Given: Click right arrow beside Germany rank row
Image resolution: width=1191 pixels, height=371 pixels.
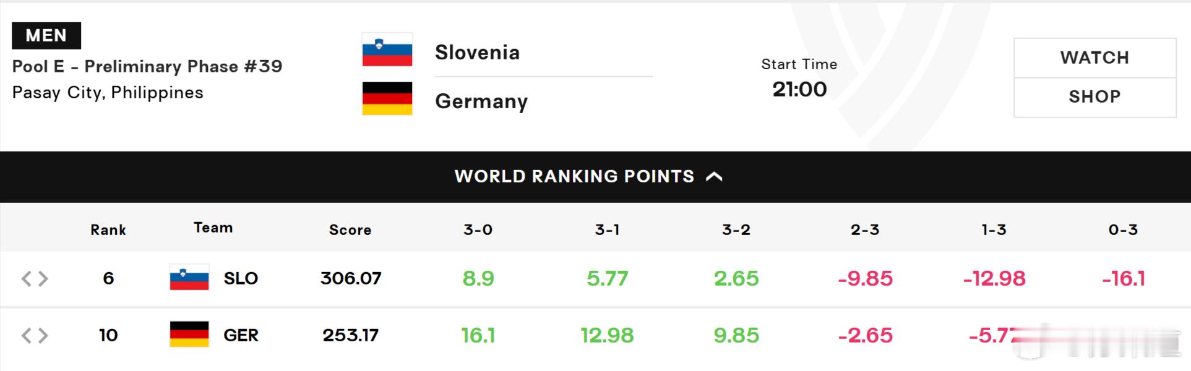Looking at the screenshot, I should [43, 336].
